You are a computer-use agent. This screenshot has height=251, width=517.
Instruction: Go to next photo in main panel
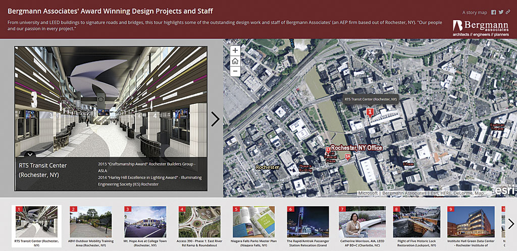215,119
